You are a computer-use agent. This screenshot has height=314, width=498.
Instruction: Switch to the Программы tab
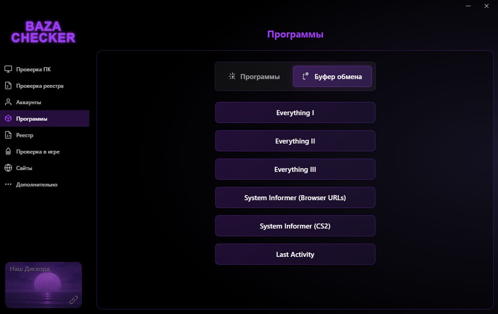click(254, 77)
